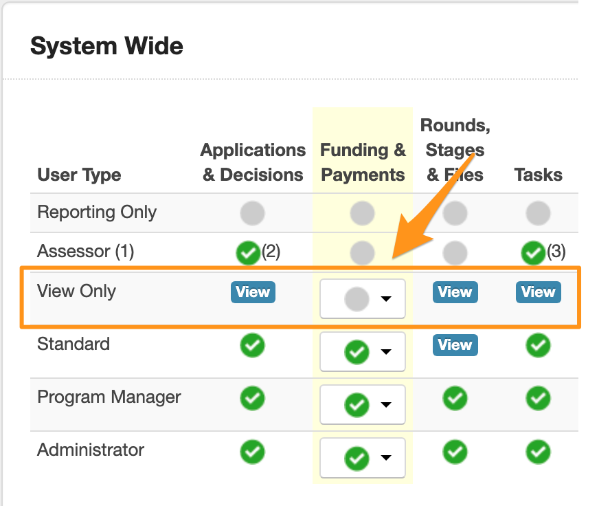Open View Only Funding & Payments dropdown
610x506 pixels.
tap(363, 299)
